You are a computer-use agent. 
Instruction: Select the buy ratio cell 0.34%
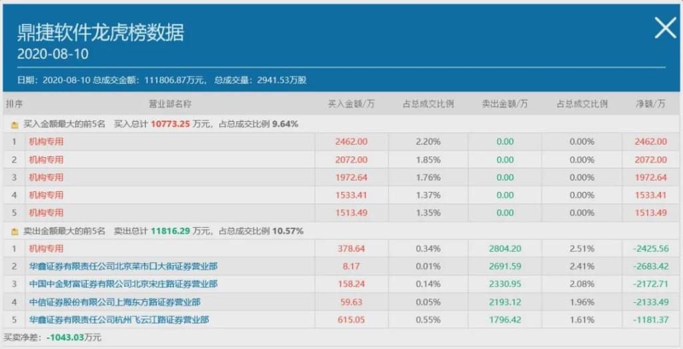428,248
